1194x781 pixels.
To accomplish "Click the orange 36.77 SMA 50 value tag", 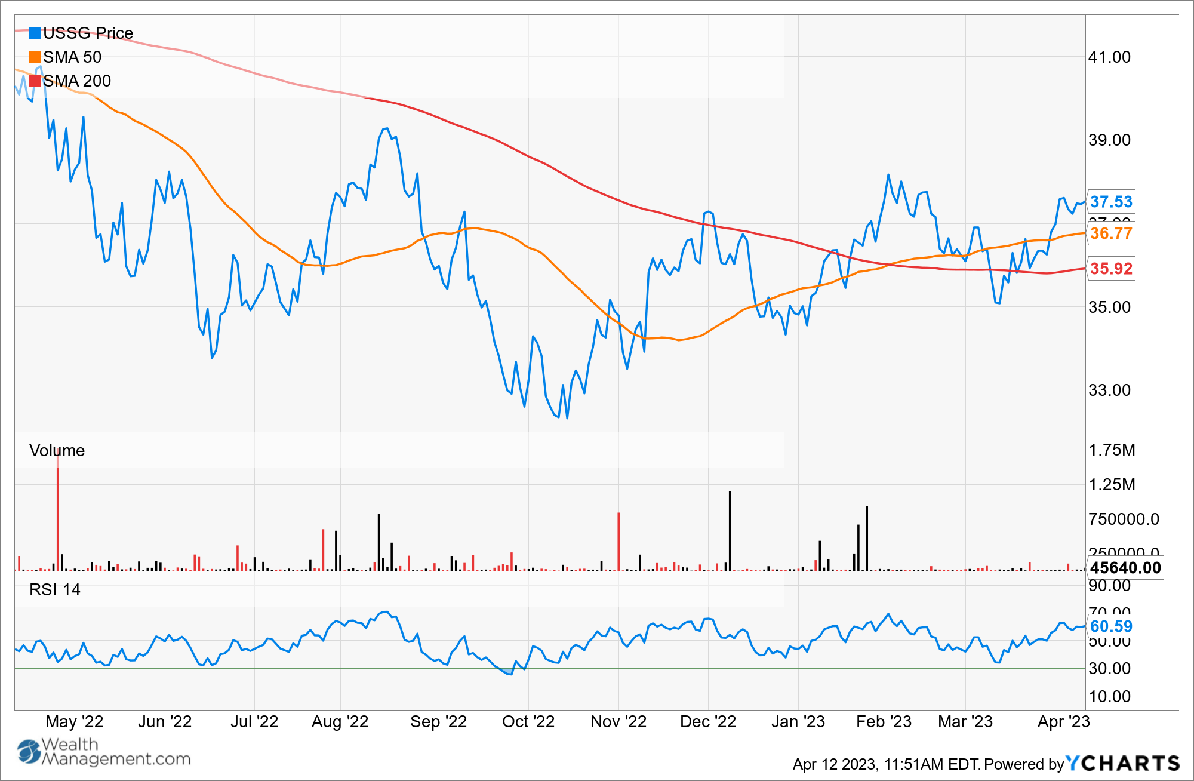I will pyautogui.click(x=1110, y=233).
